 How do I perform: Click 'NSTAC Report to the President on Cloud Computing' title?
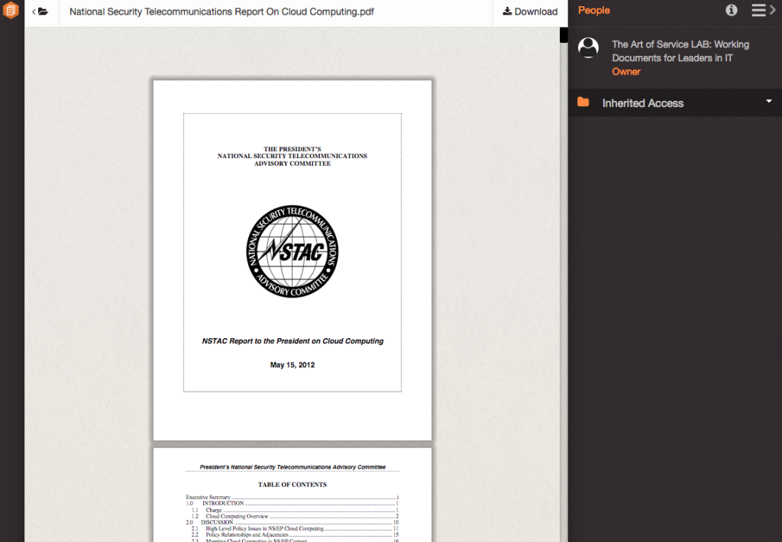pyautogui.click(x=292, y=341)
